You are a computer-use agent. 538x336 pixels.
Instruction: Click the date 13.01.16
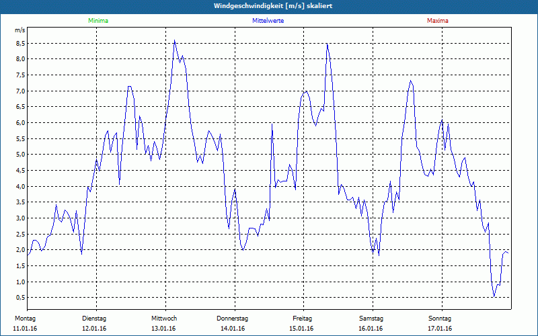click(x=163, y=329)
